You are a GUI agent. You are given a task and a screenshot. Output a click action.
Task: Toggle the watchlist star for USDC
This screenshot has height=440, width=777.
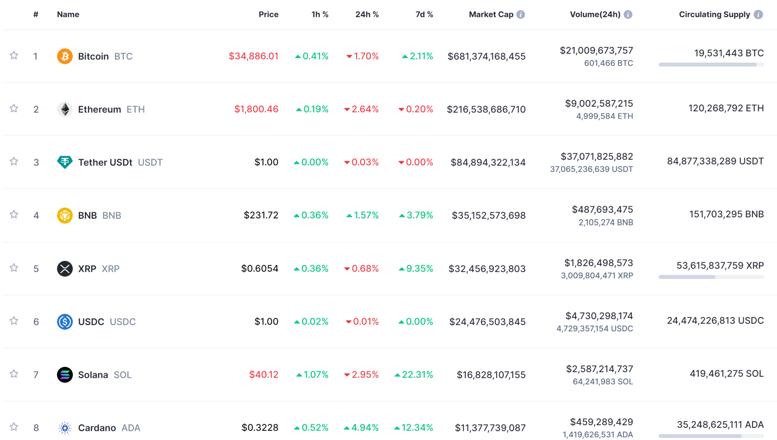coord(14,321)
